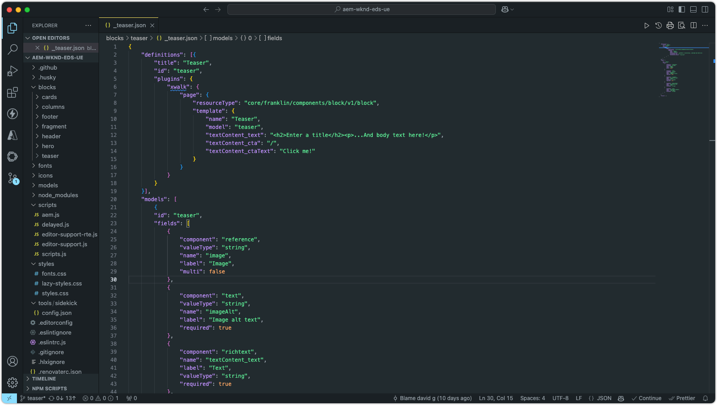The height and width of the screenshot is (405, 717).
Task: Open the Extensions view
Action: click(12, 92)
